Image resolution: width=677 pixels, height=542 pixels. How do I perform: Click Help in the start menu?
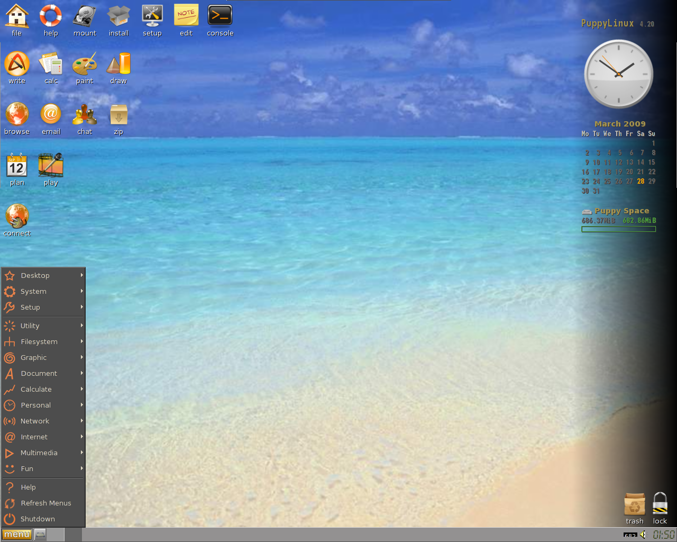pos(43,487)
